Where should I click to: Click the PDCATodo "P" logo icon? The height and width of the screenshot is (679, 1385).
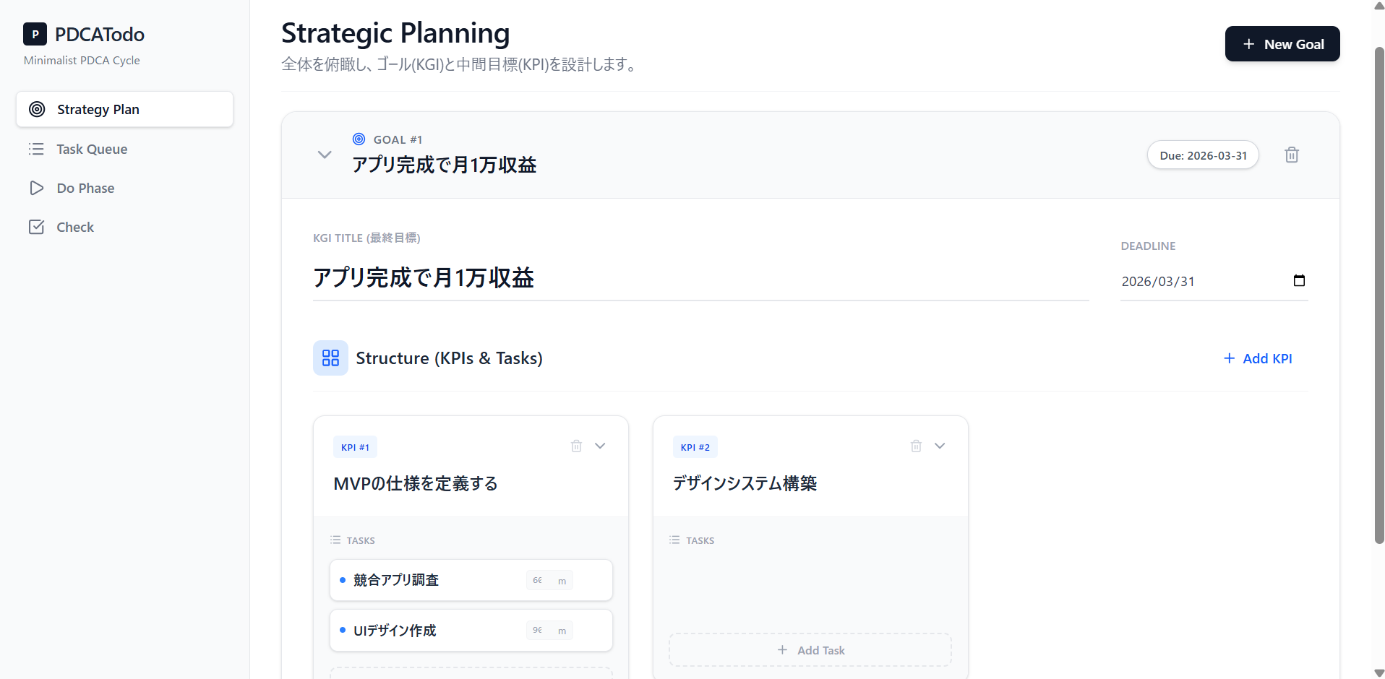click(x=35, y=34)
